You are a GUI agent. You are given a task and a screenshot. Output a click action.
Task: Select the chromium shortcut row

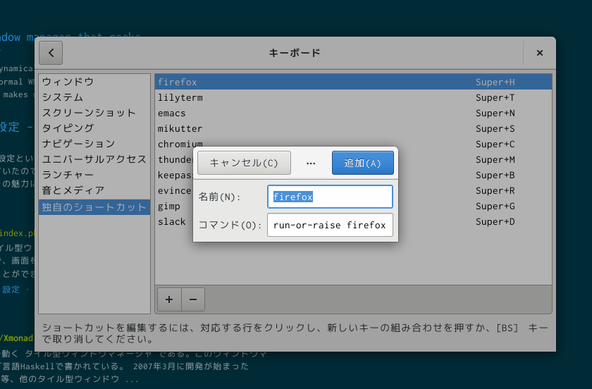click(x=353, y=144)
